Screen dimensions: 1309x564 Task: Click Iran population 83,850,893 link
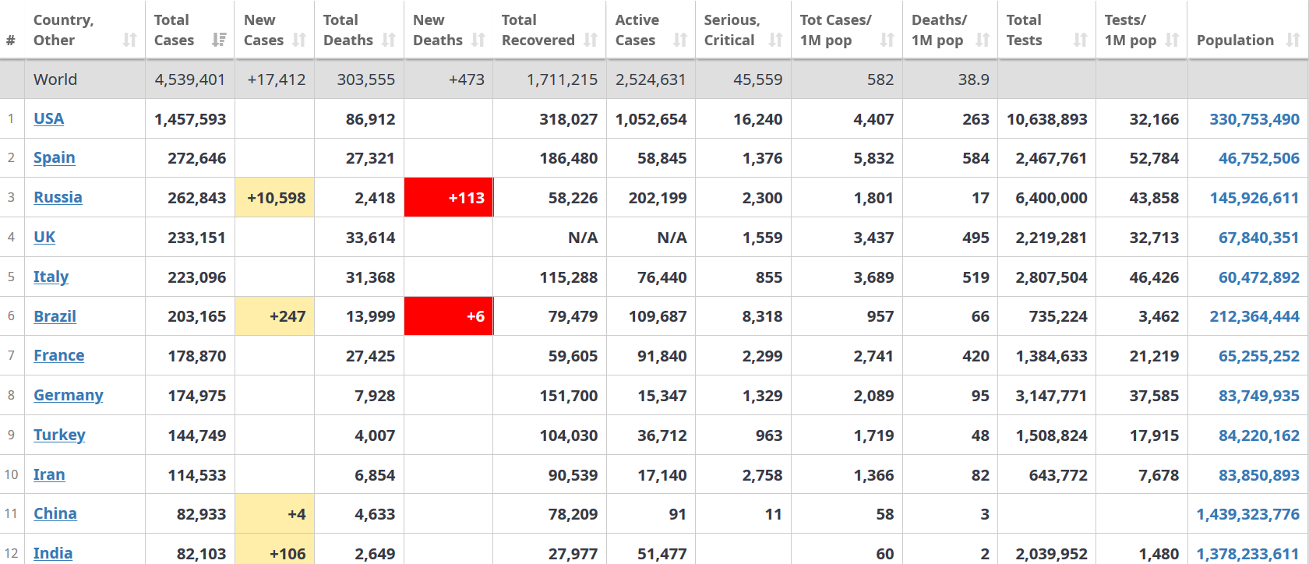click(1259, 475)
